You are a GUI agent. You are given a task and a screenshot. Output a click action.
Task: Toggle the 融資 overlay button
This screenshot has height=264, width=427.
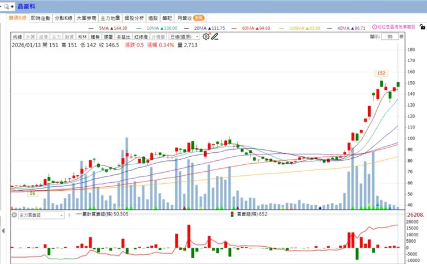coord(69,37)
